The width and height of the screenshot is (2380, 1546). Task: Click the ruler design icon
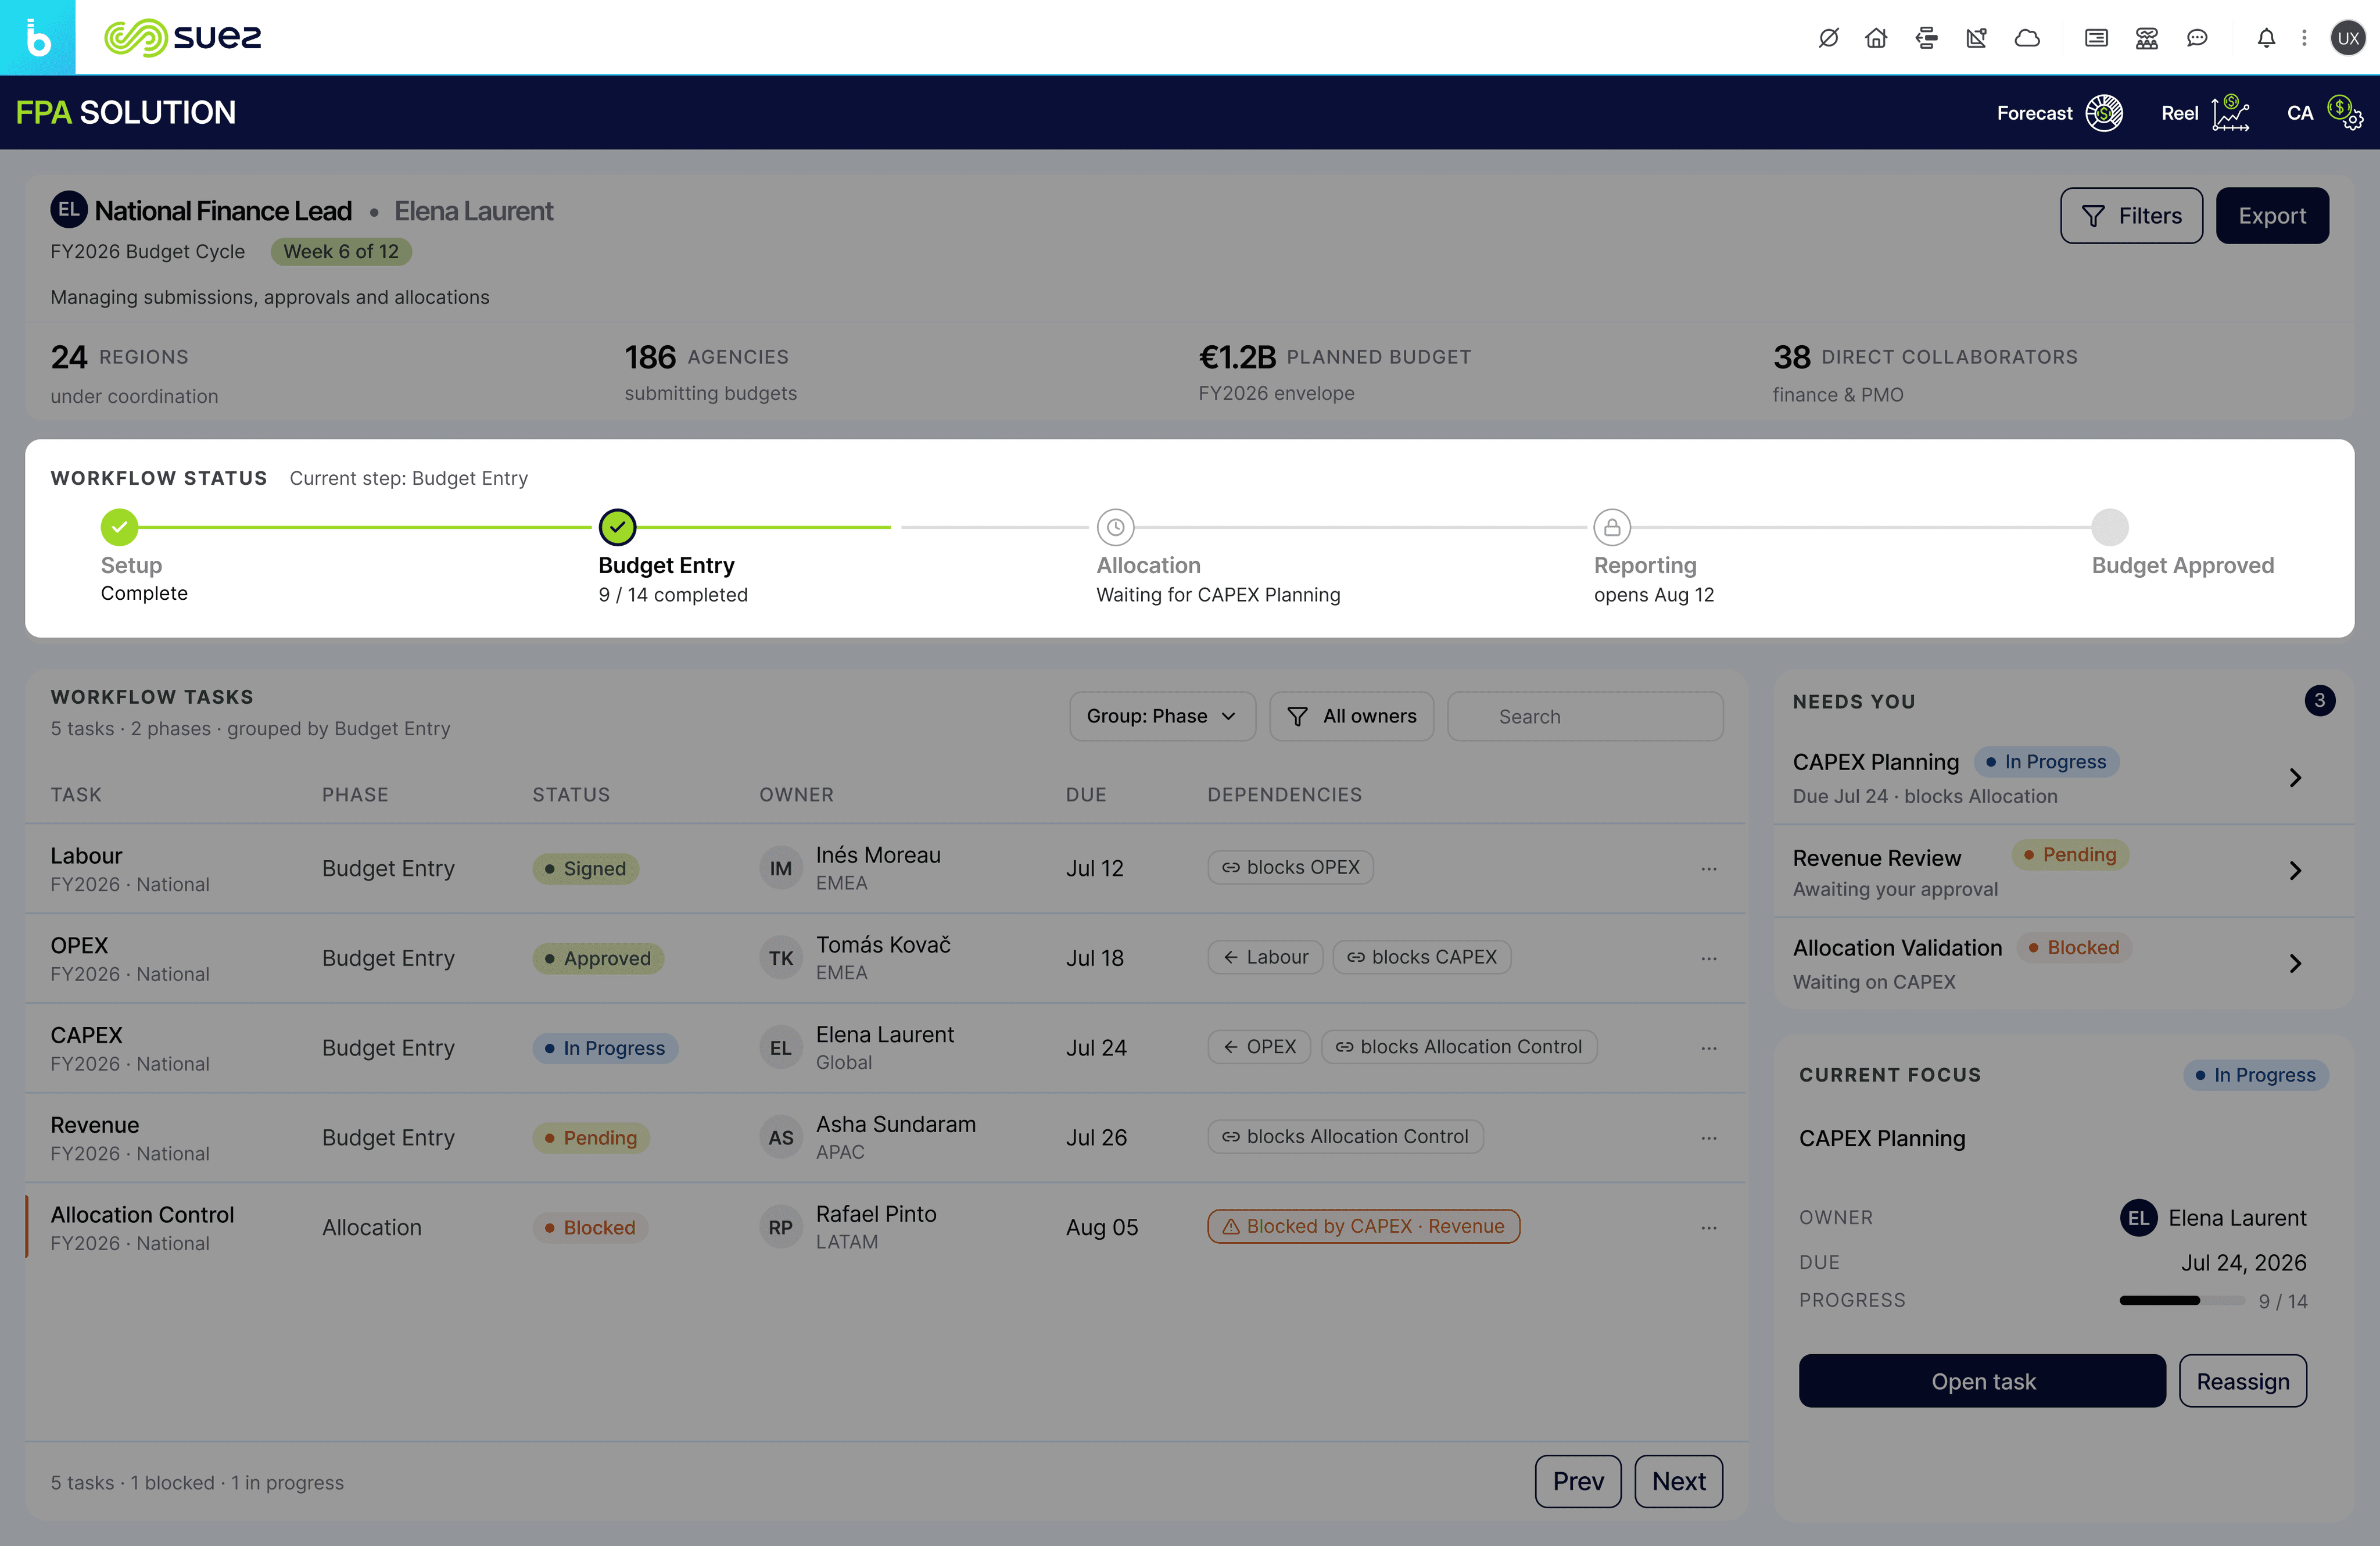(x=1976, y=38)
